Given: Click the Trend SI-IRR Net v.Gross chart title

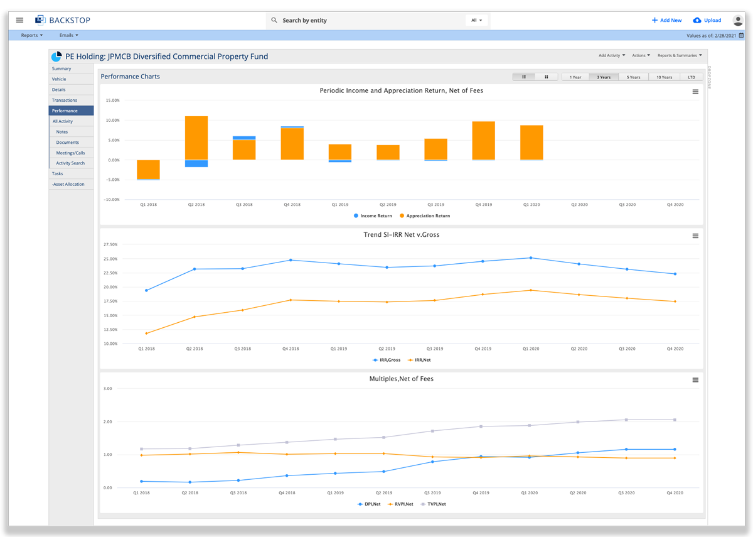Looking at the screenshot, I should point(402,235).
